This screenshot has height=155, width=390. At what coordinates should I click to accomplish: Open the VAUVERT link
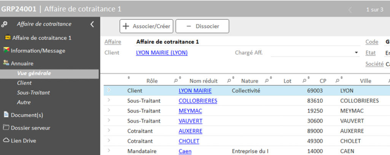pyautogui.click(x=190, y=121)
